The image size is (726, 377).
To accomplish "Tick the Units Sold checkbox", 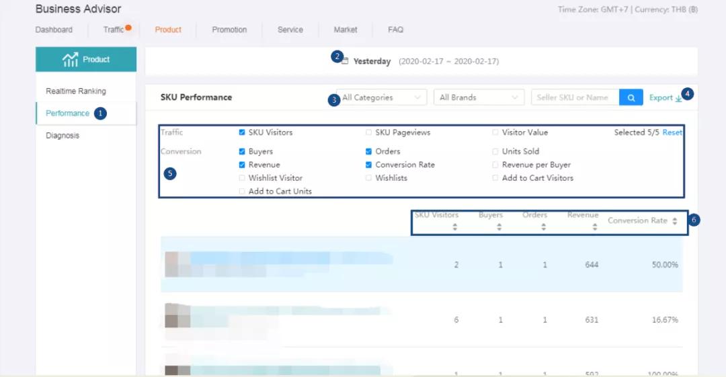I will point(495,151).
